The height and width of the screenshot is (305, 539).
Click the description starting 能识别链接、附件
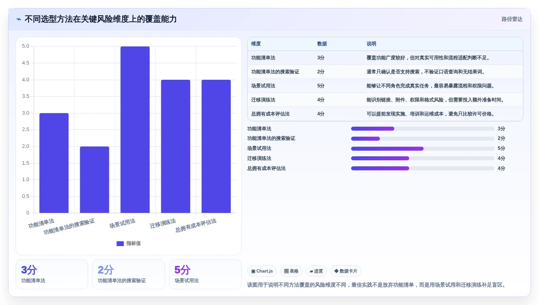435,100
